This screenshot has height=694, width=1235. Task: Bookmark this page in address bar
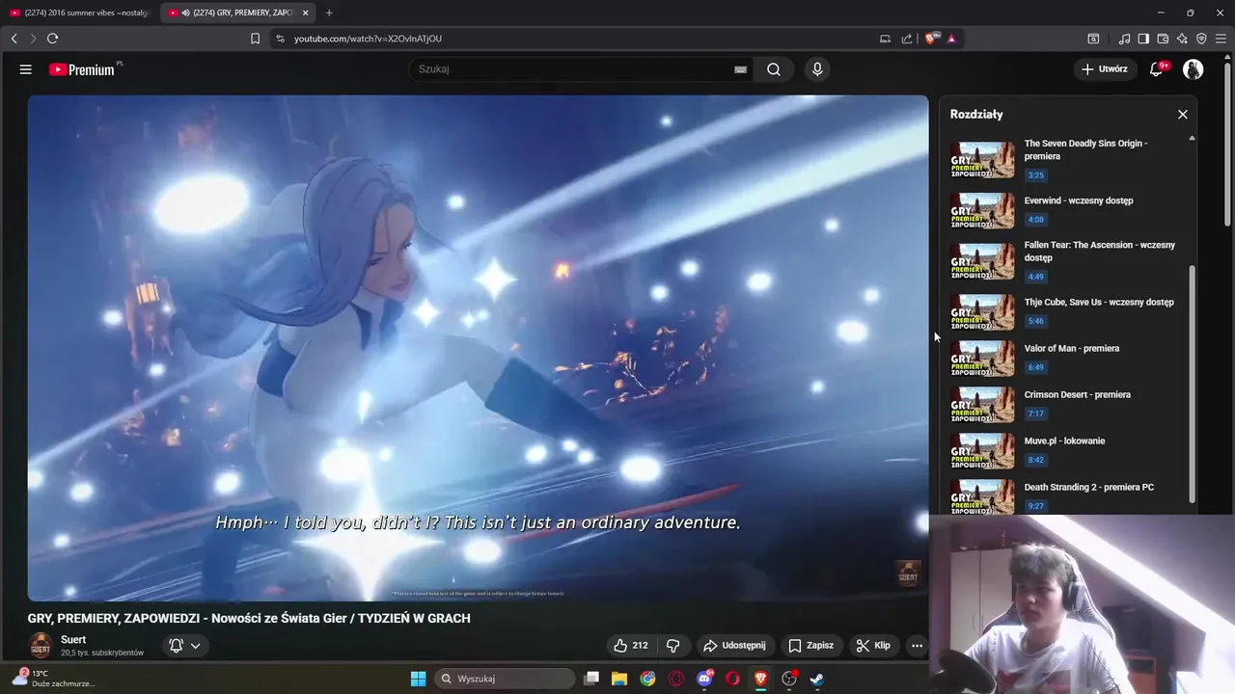(x=255, y=39)
